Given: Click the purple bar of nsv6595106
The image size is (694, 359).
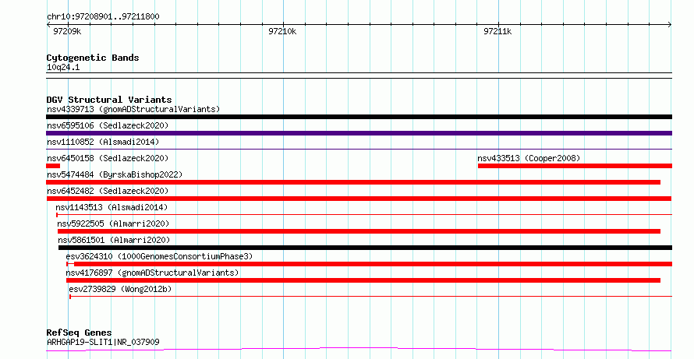Looking at the screenshot, I should tap(359, 133).
